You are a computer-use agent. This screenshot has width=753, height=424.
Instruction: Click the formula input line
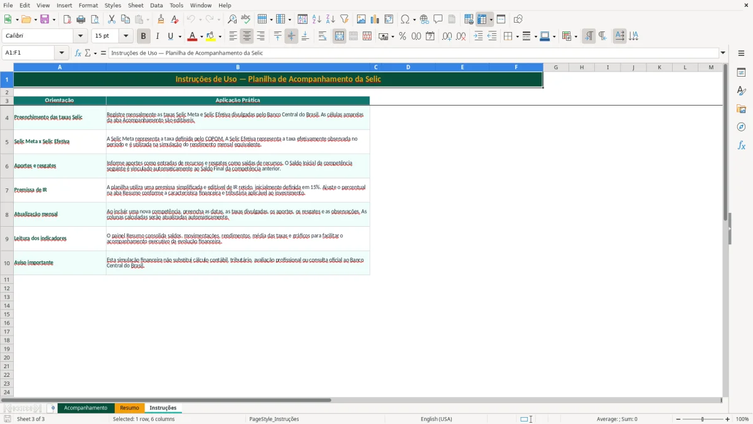[414, 53]
